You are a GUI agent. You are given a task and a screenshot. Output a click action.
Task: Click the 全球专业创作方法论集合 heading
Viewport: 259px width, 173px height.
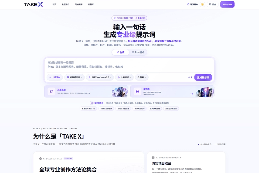[68, 169]
